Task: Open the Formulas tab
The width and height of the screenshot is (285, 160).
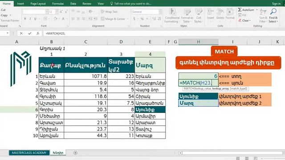Action: (58, 4)
